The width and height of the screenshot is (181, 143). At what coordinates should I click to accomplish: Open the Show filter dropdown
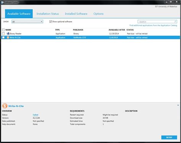27,22
